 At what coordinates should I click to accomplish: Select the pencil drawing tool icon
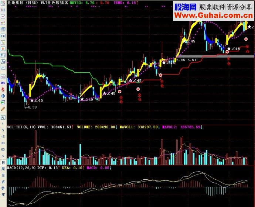(x=3, y=109)
